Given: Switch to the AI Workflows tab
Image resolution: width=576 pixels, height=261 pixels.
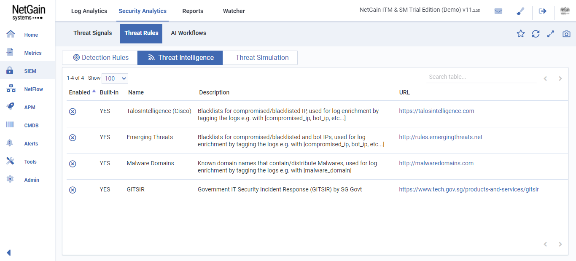Looking at the screenshot, I should (188, 33).
